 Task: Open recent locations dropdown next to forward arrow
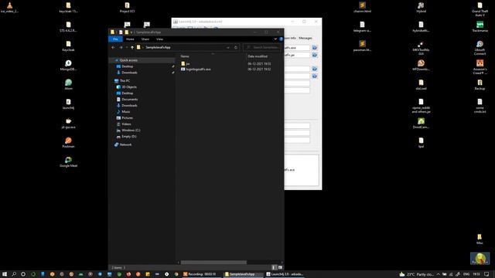(x=127, y=47)
